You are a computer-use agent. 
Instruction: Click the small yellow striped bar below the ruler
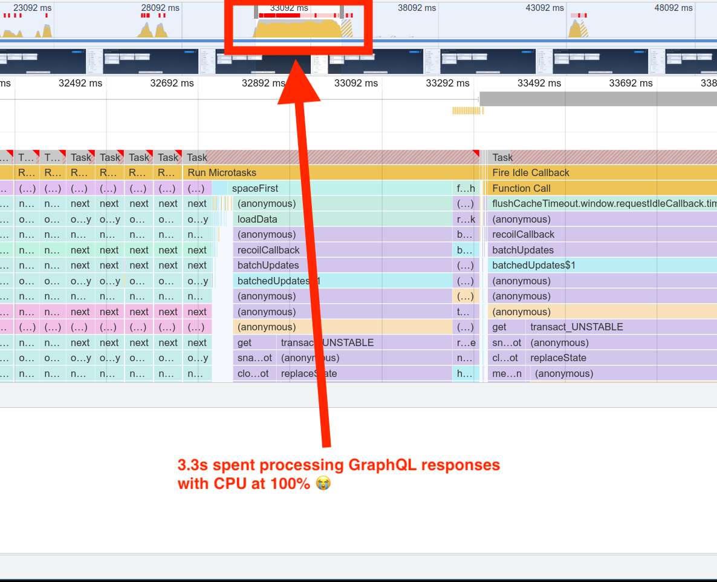click(467, 111)
